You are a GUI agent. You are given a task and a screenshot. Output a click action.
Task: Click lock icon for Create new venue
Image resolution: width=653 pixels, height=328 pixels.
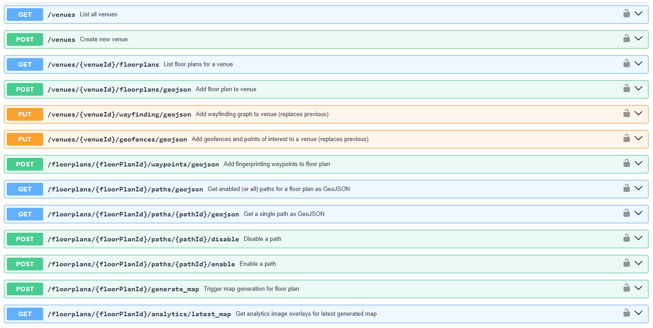pyautogui.click(x=626, y=39)
